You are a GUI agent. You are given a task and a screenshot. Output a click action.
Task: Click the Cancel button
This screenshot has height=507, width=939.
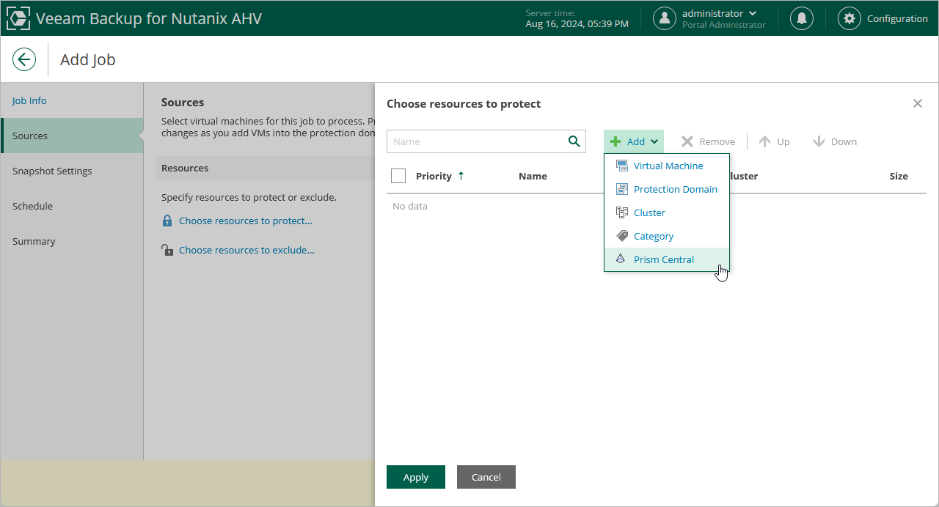[486, 477]
